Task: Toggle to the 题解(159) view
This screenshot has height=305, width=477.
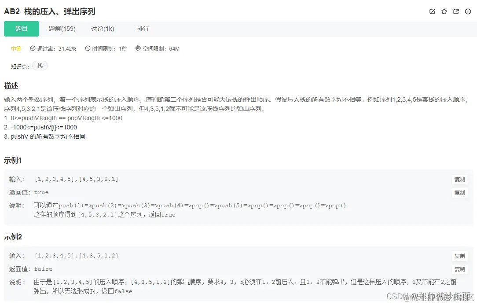Action: click(62, 29)
